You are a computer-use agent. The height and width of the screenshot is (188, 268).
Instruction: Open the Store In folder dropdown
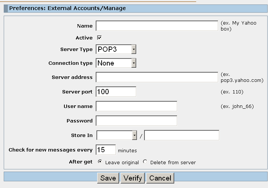pos(117,135)
